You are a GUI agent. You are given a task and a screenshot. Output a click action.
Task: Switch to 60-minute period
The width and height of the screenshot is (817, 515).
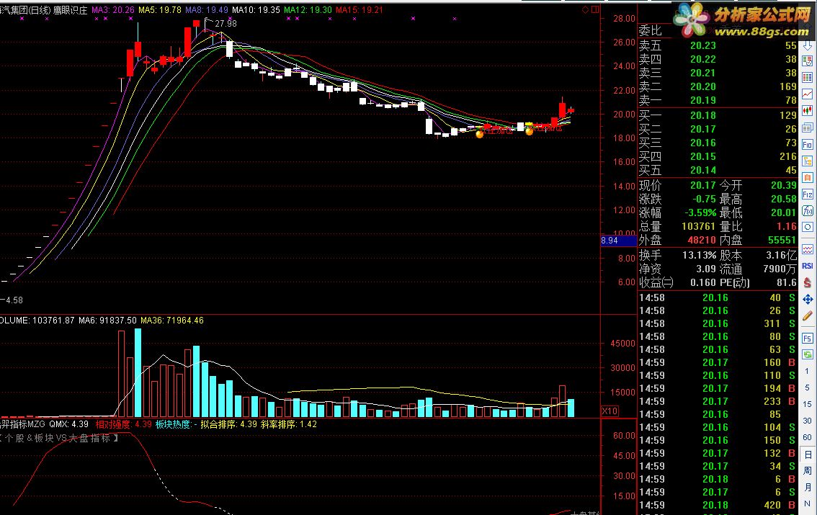pyautogui.click(x=807, y=437)
